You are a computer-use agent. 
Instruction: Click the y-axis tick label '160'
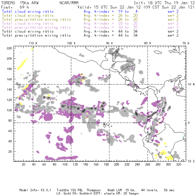[9, 79]
